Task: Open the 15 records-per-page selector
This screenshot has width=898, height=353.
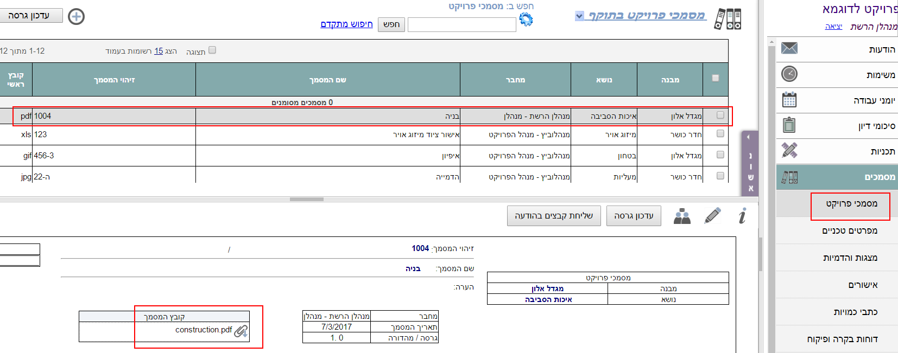Action: (159, 51)
